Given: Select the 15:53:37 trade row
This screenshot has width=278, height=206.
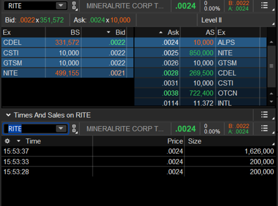Looking at the screenshot, I should tap(138, 151).
